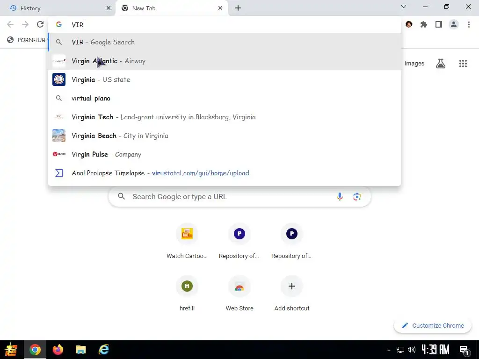Open the Chrome profile avatar

coord(454,24)
